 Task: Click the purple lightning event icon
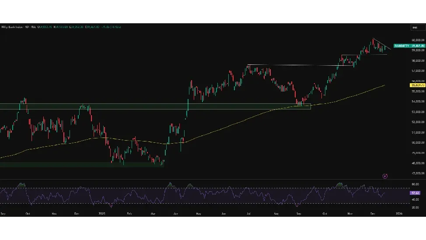tap(385, 176)
